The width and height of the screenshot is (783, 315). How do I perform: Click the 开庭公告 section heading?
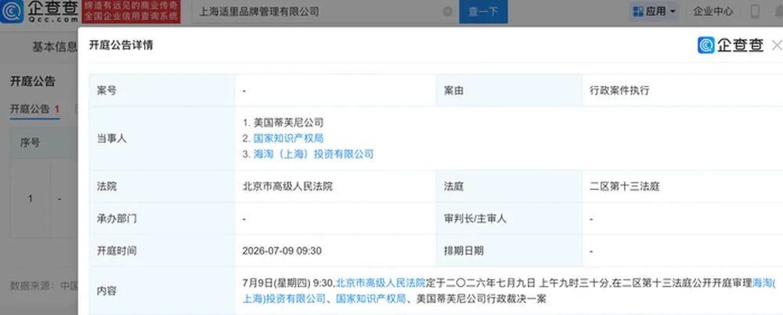click(x=32, y=81)
